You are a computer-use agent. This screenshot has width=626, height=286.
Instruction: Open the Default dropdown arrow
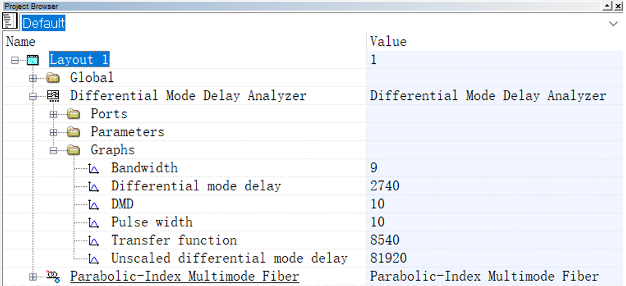pos(613,24)
